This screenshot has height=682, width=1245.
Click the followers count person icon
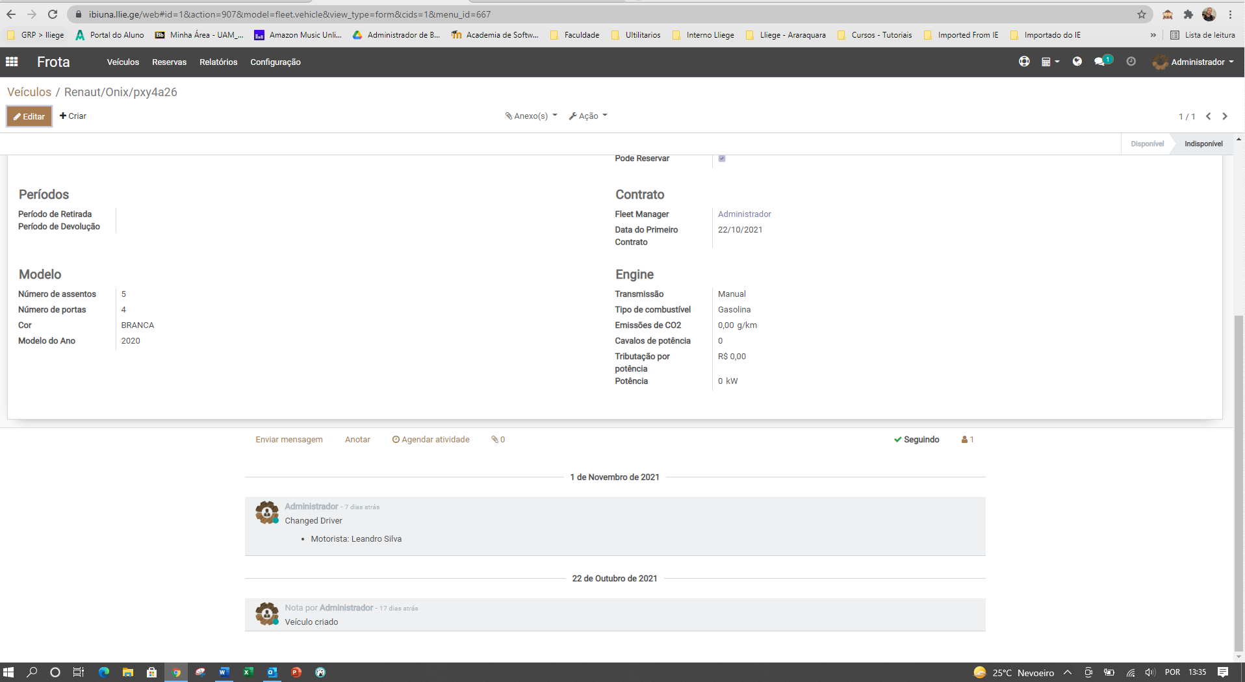click(x=967, y=440)
